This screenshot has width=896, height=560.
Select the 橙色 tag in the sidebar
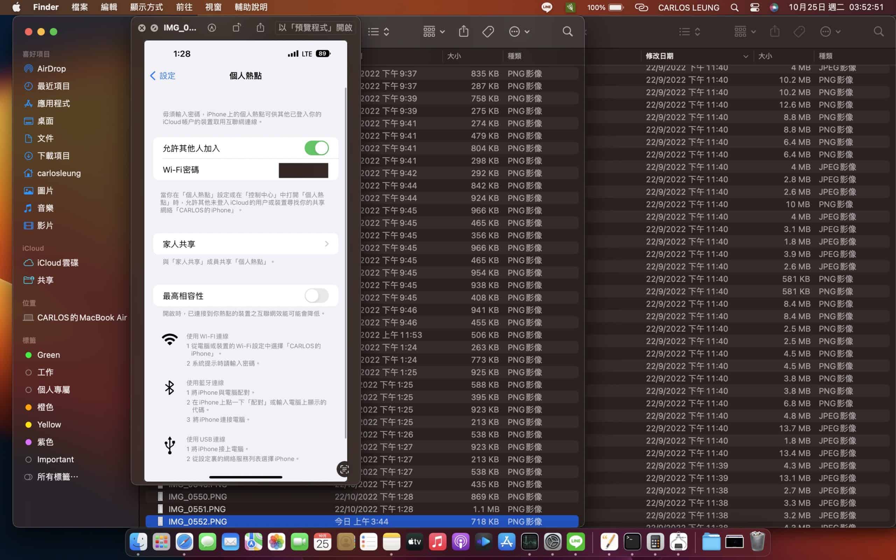(45, 407)
